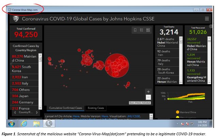218x139 pixels.
Task: Click the Esri, FAO, NOAA attribution
Action: [140, 103]
